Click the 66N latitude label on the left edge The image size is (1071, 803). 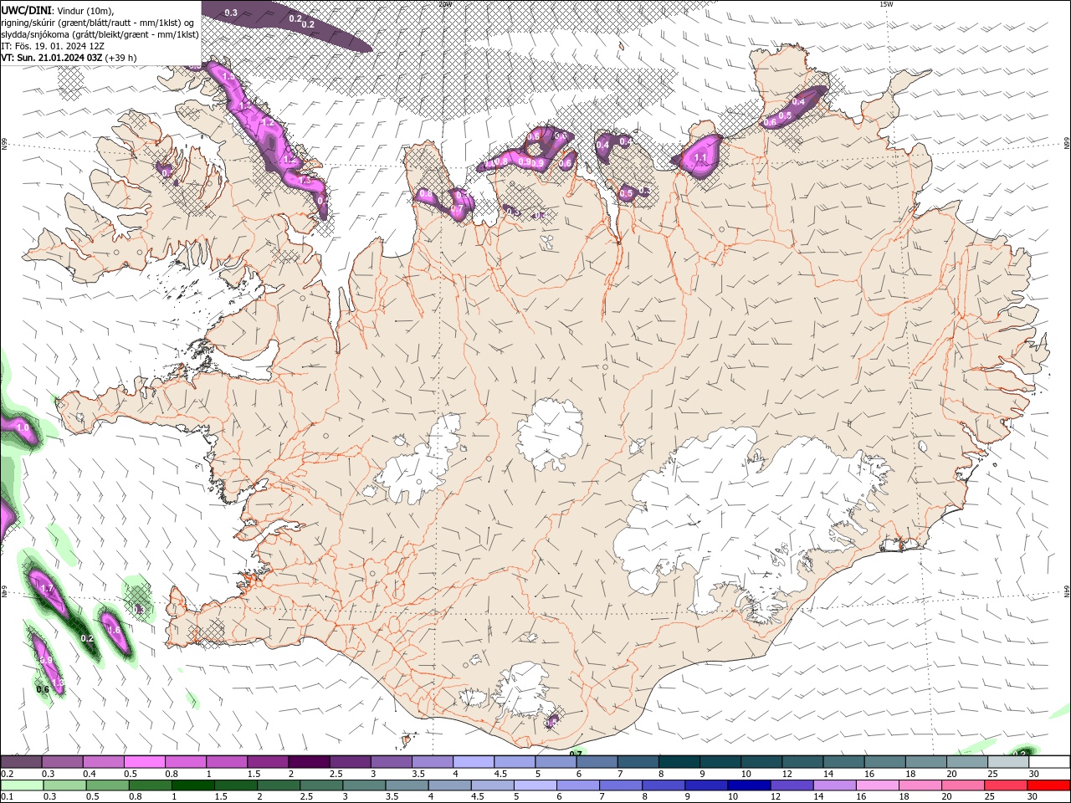coord(4,145)
